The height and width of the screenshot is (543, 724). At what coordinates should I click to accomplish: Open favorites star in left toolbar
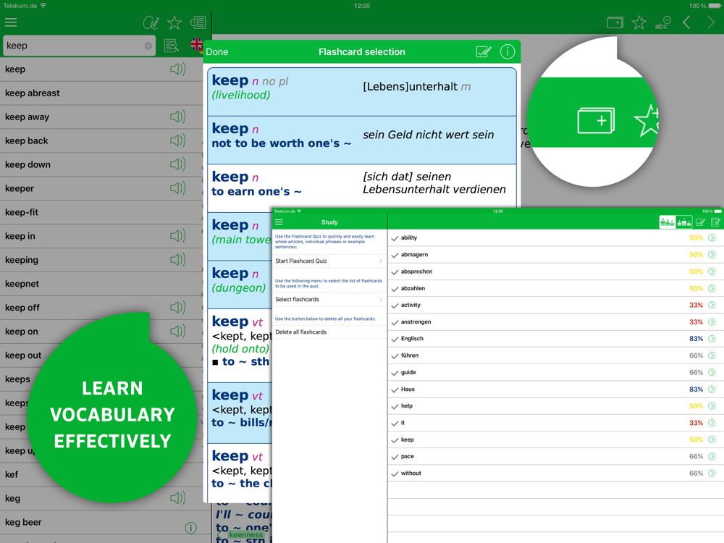coord(174,22)
